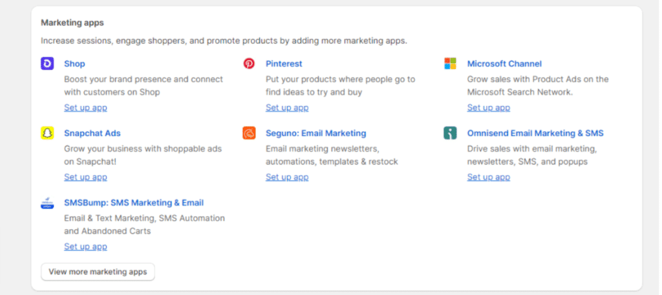
Task: Set up app for Seguno
Action: click(x=286, y=177)
